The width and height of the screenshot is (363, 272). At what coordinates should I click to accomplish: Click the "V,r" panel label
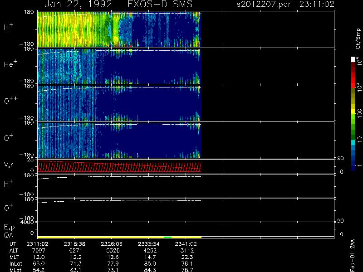pos(9,165)
